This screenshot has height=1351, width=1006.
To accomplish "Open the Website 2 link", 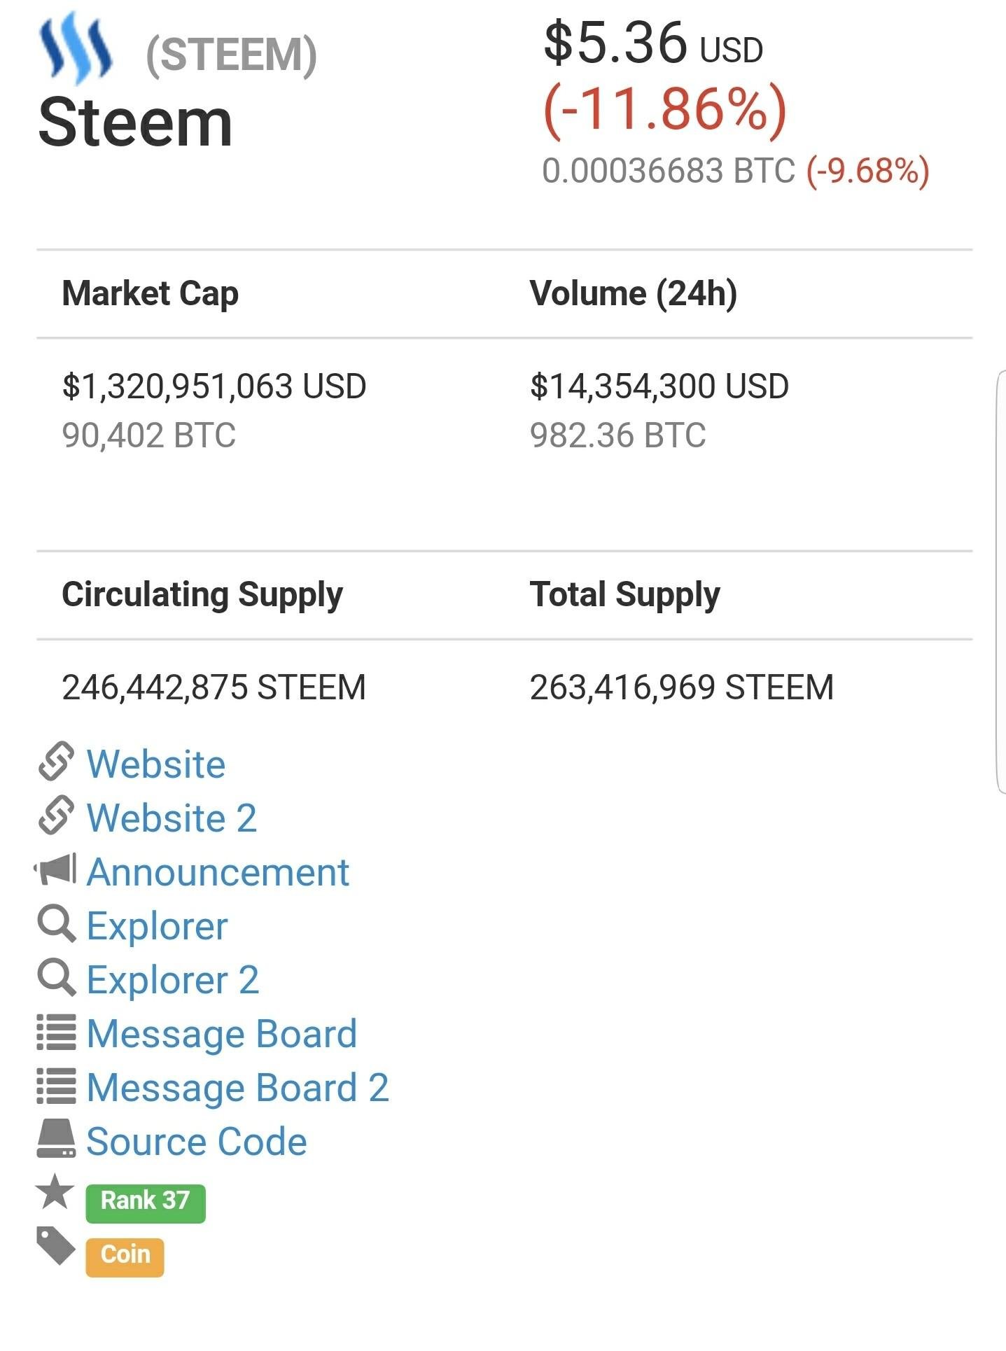I will pos(172,818).
